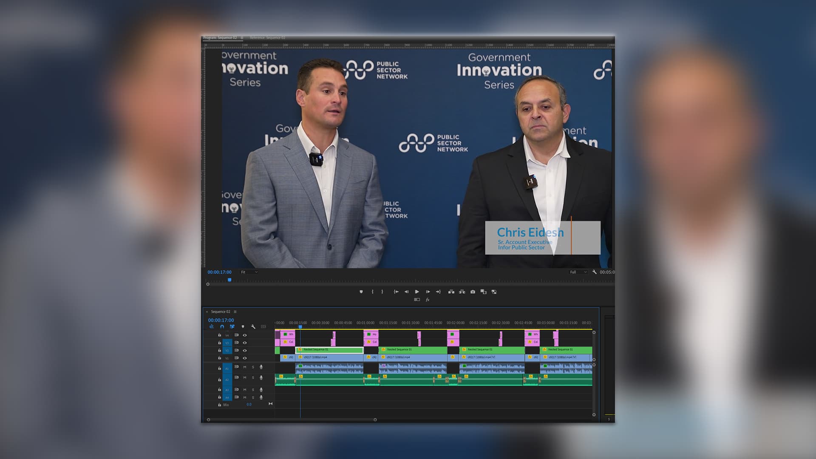816x459 pixels.
Task: Click the Export Frame camera icon
Action: coord(473,292)
